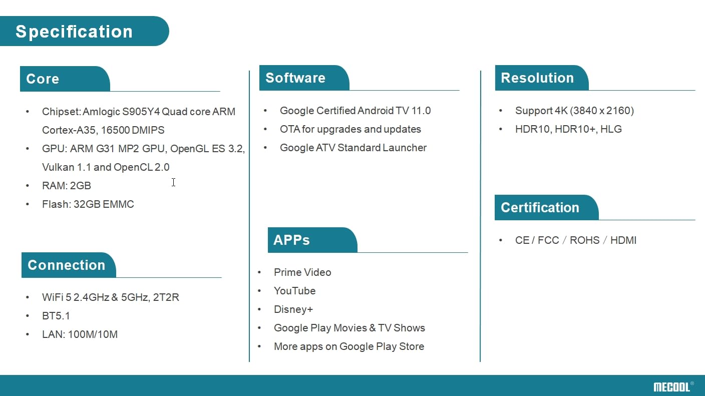The height and width of the screenshot is (396, 705).
Task: Select the Core section heading
Action: click(x=43, y=79)
